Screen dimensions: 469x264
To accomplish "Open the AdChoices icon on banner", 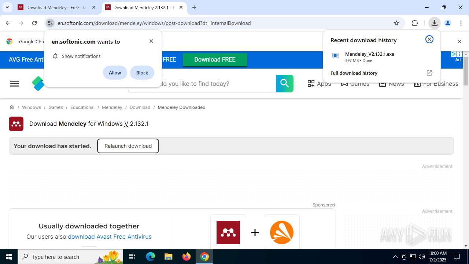I will (x=454, y=54).
